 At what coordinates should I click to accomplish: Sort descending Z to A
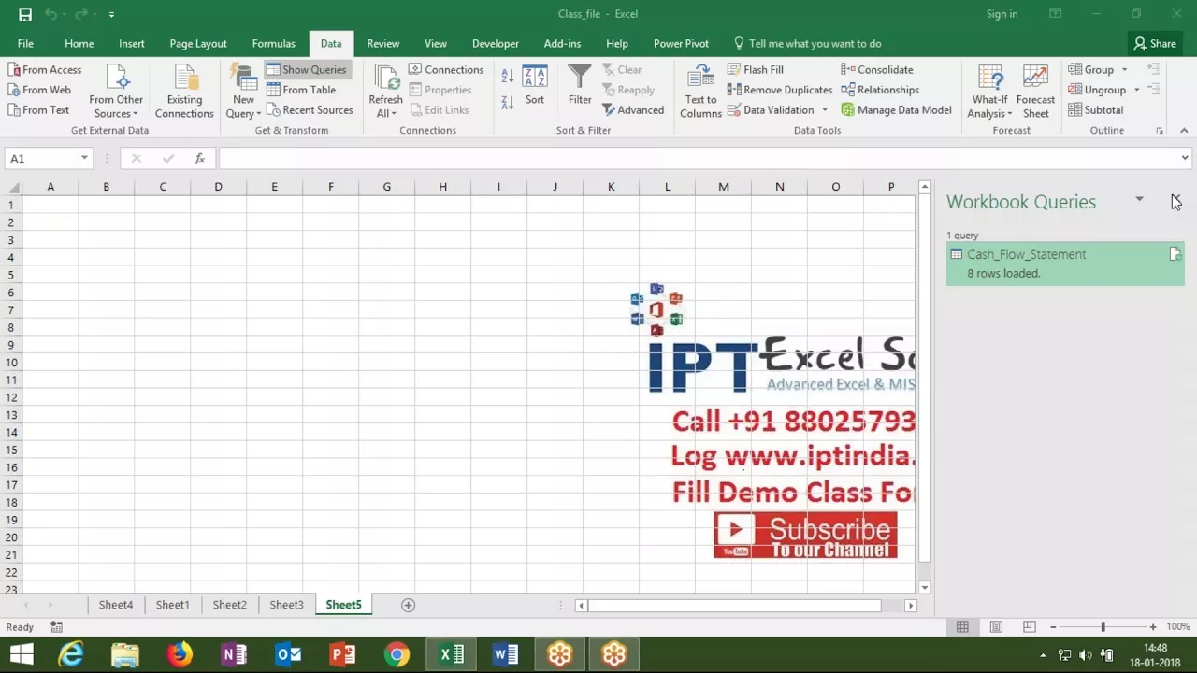click(x=507, y=102)
